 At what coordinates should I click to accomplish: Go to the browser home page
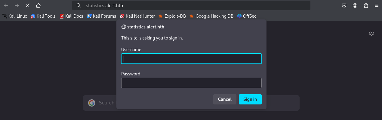[38, 5]
